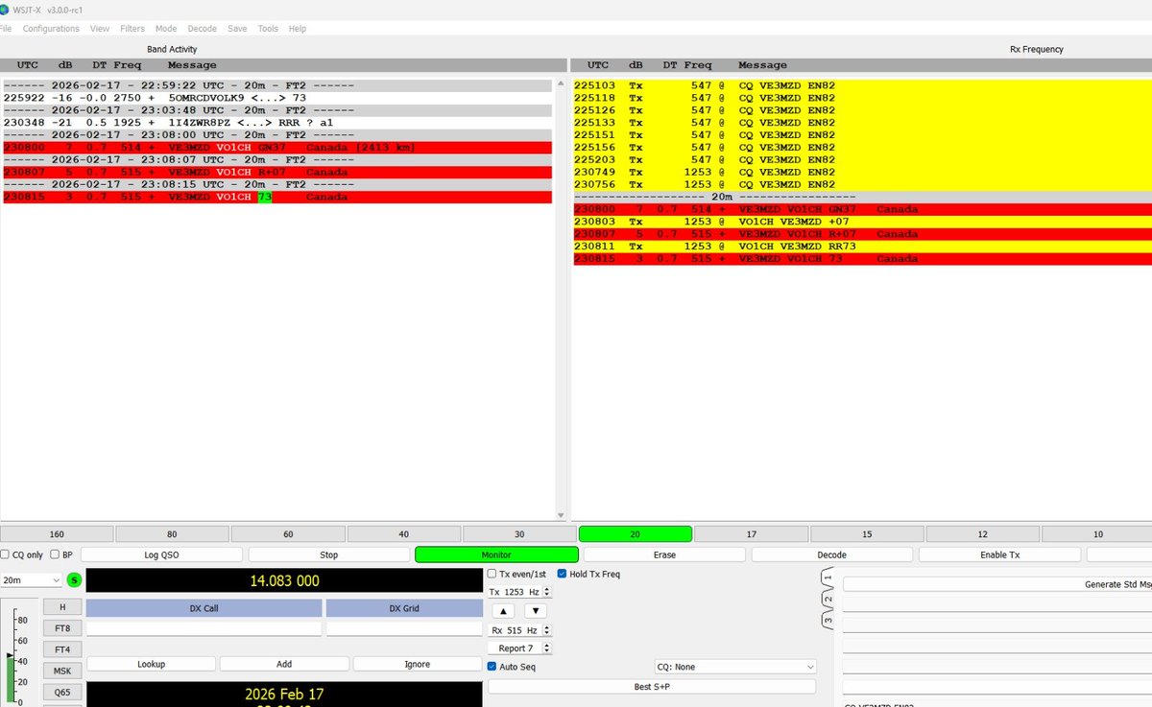
Task: Open the Help menu
Action: coord(298,29)
